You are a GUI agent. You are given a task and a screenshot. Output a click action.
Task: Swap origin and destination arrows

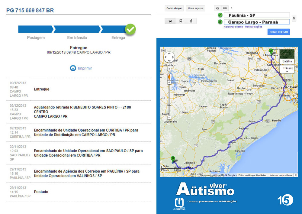tap(294, 18)
